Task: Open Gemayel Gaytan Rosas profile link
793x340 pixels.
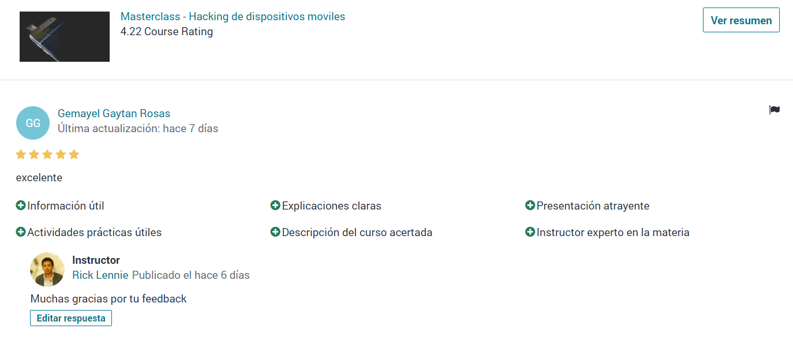Action: [x=114, y=114]
